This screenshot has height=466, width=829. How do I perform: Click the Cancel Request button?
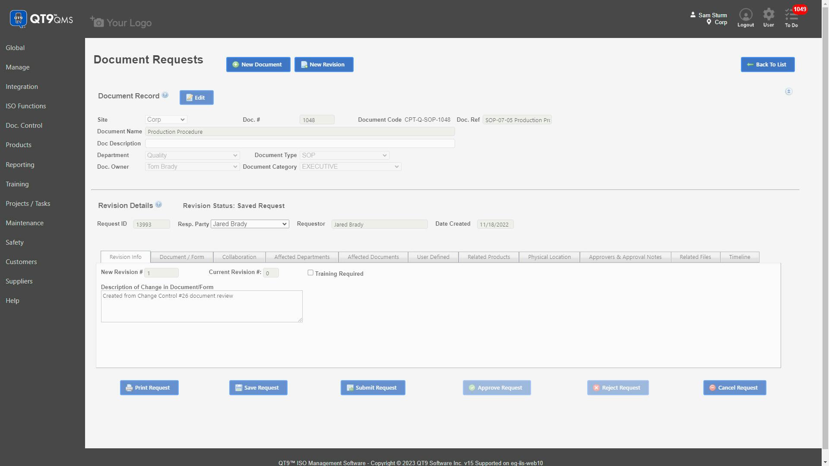734,387
